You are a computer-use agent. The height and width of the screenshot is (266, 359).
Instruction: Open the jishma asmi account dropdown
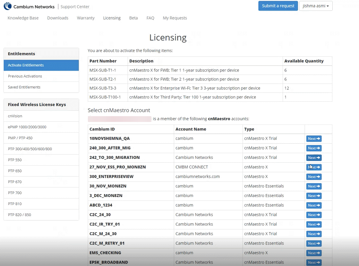click(316, 6)
